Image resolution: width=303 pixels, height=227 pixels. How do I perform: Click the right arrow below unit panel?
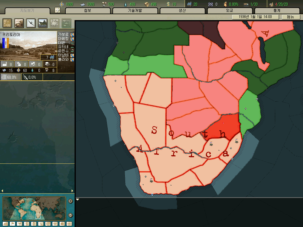pos(72,191)
